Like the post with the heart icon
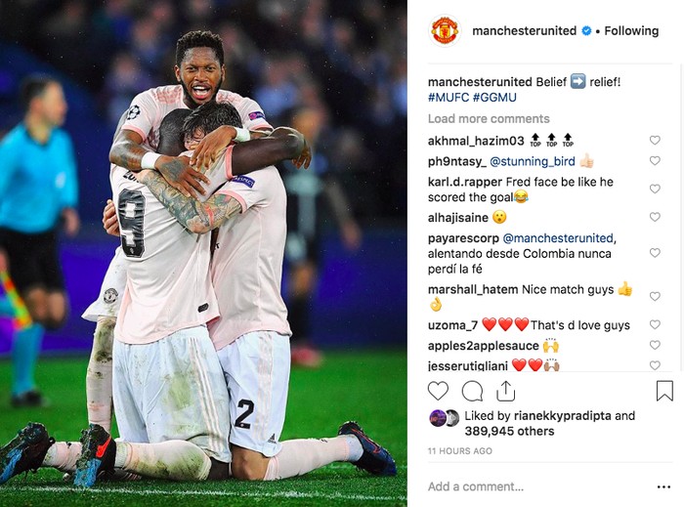The width and height of the screenshot is (684, 507). pyautogui.click(x=438, y=391)
